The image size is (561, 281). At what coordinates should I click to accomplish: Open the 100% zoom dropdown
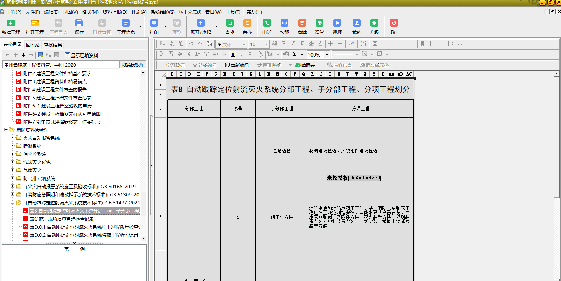[x=327, y=54]
